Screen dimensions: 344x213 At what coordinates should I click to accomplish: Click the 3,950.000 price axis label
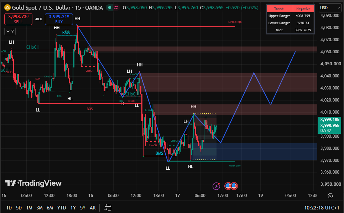pos(330,184)
